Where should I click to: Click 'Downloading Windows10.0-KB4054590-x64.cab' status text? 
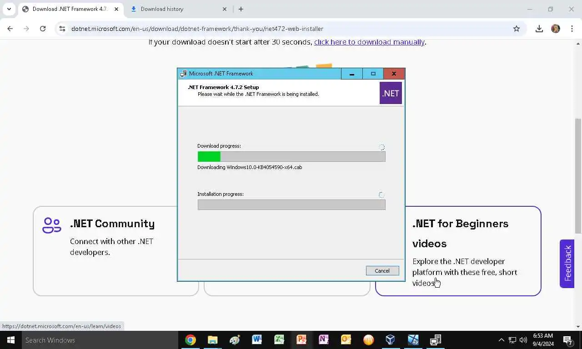(x=250, y=167)
